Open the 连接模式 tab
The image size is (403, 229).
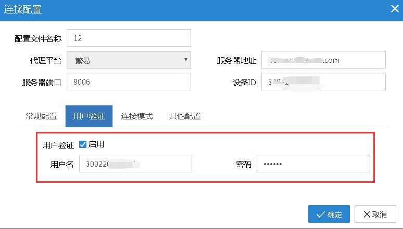[137, 116]
